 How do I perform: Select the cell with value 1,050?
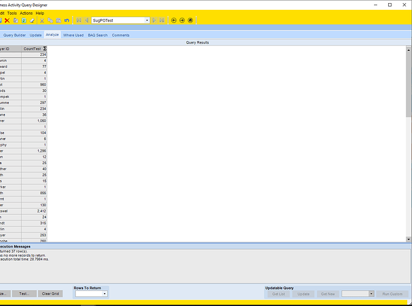coord(34,121)
